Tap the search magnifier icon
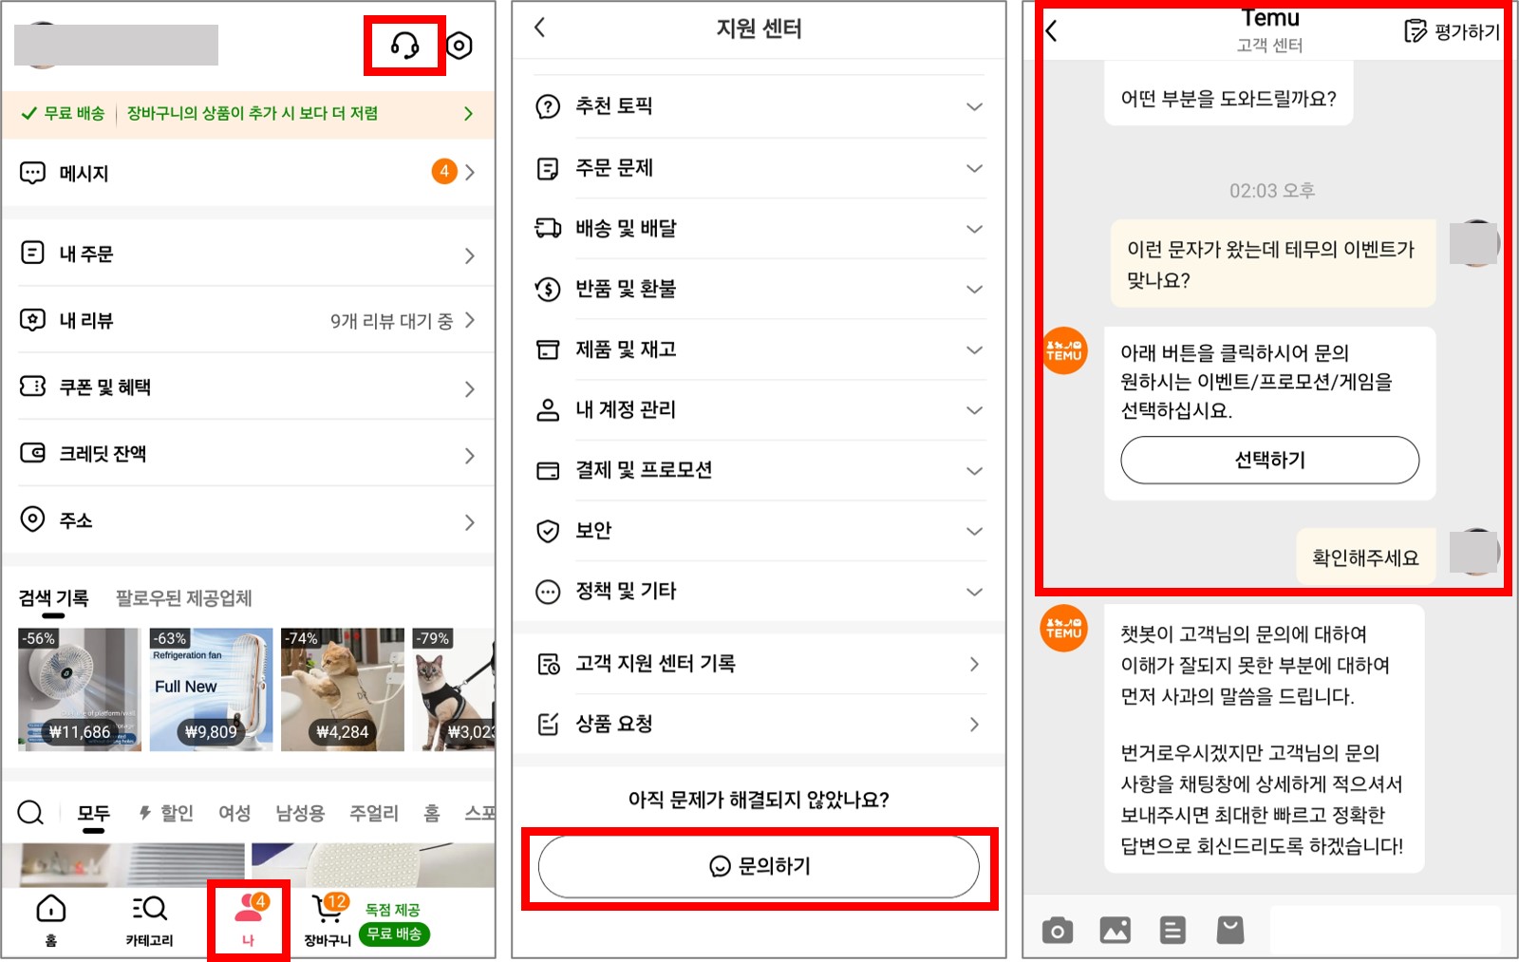1519x962 pixels. (30, 813)
